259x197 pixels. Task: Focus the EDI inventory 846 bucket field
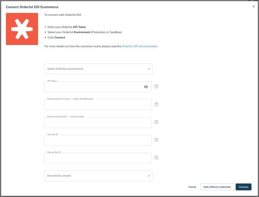(98, 122)
